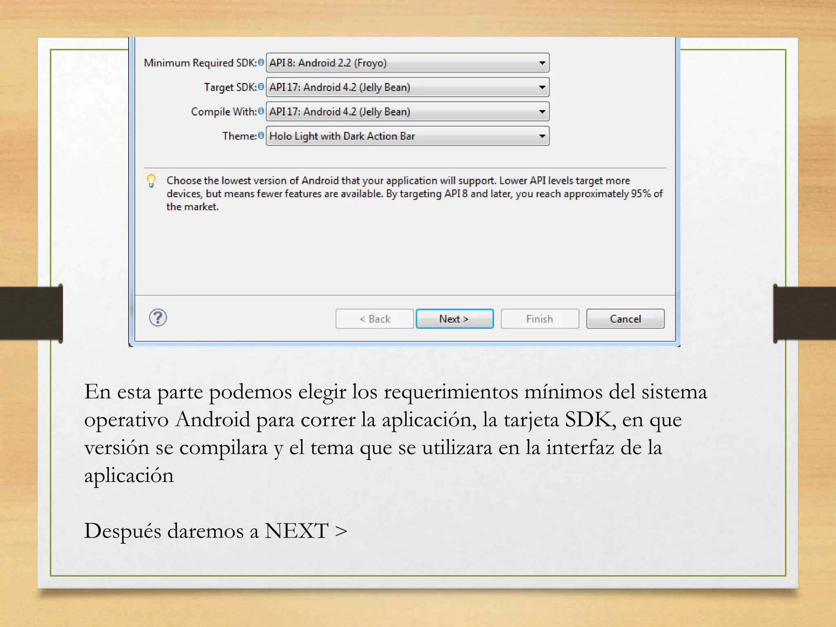836x627 pixels.
Task: Open the Minimum Required SDK dropdown
Action: [407, 63]
